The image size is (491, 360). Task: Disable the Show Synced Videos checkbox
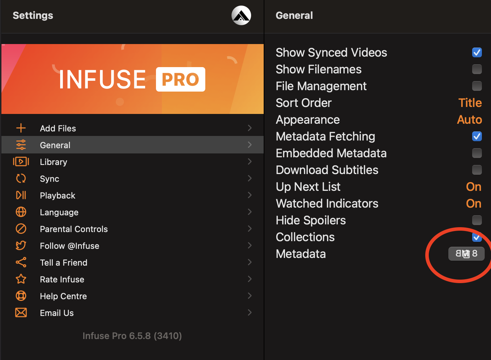click(477, 52)
